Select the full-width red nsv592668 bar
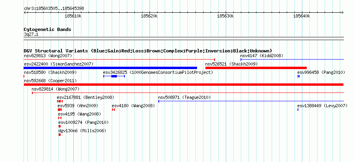This screenshot has width=355, height=162. coord(183,85)
